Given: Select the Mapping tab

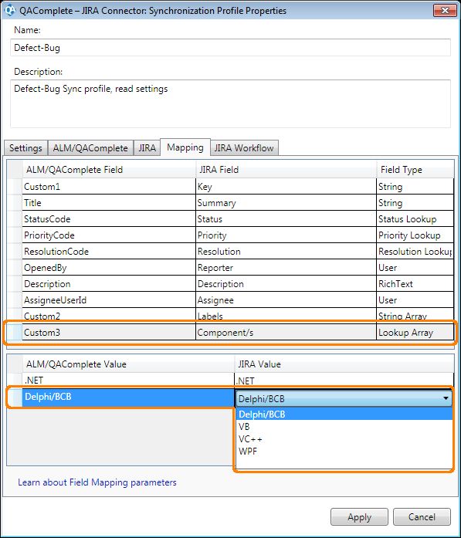Looking at the screenshot, I should click(x=185, y=147).
